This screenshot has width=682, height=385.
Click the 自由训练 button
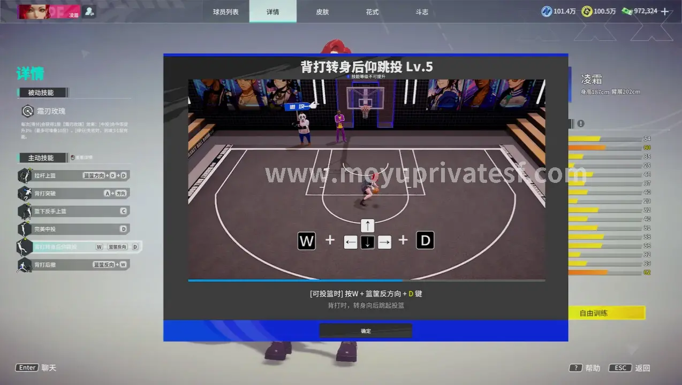pyautogui.click(x=606, y=313)
